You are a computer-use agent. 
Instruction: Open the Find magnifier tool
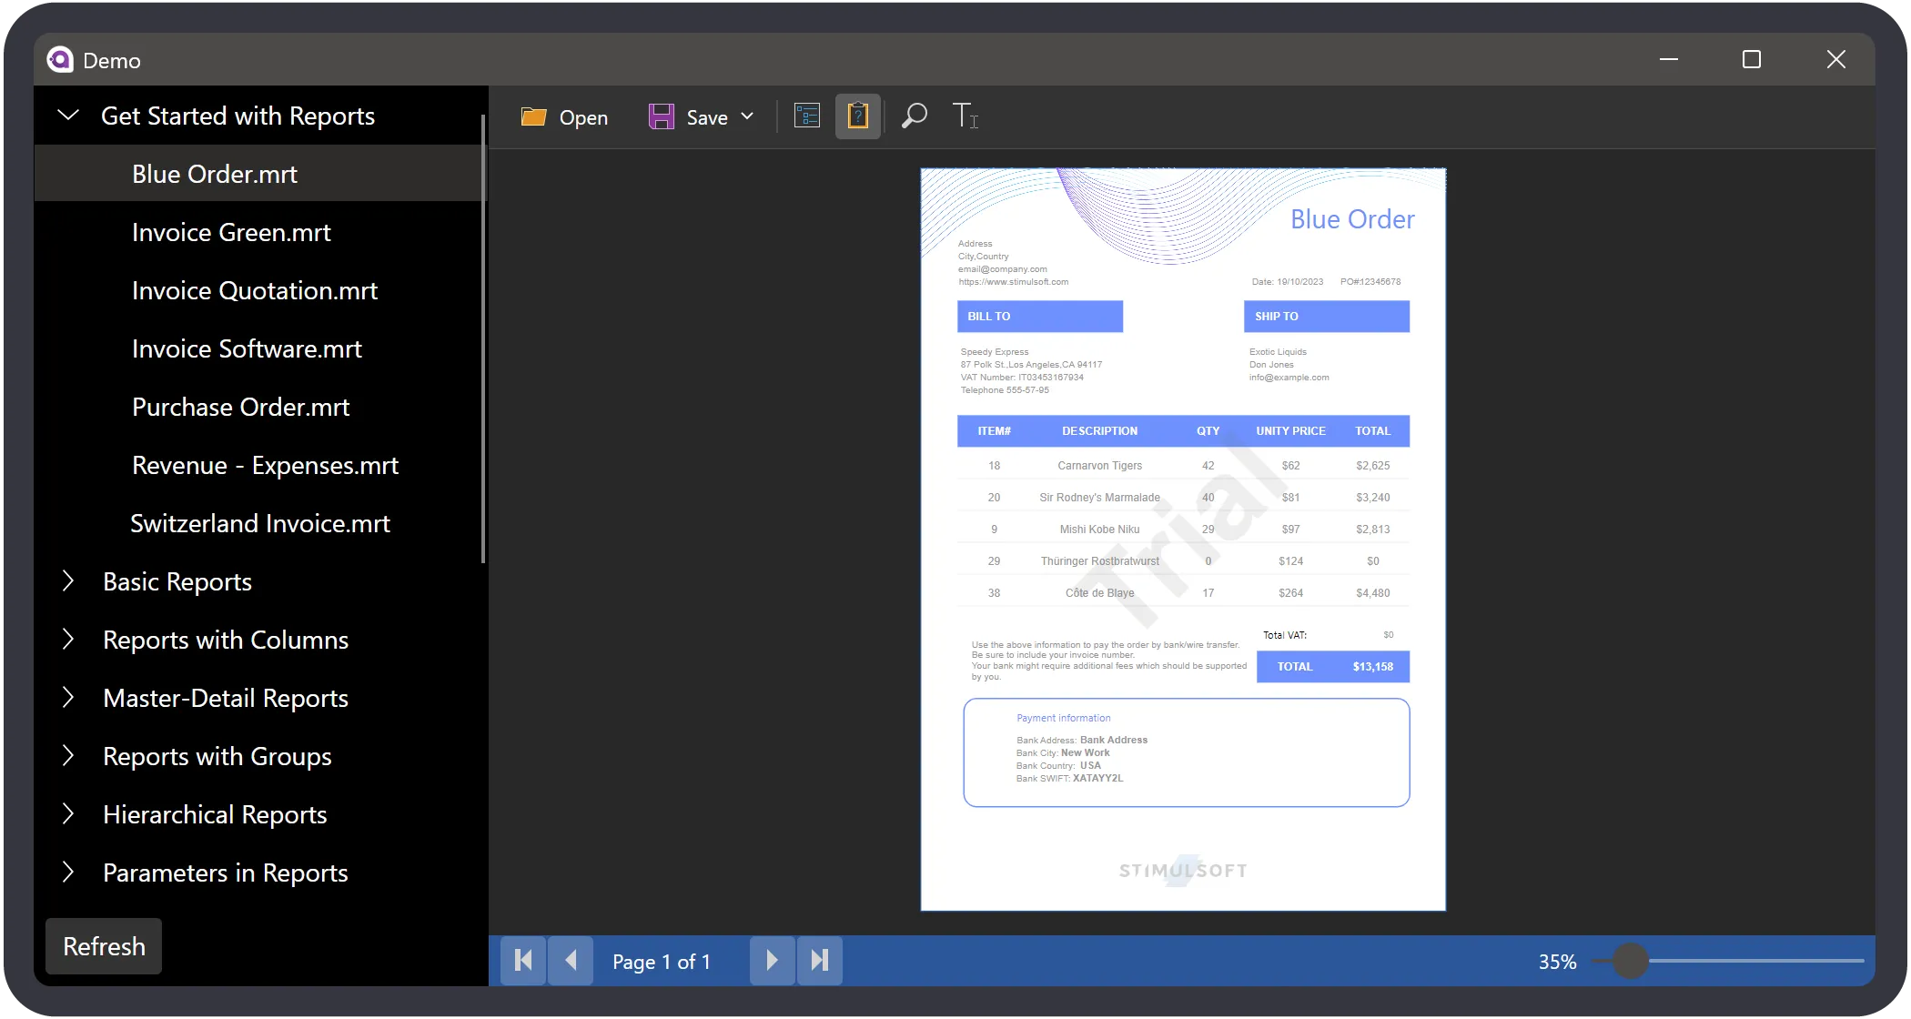914,116
